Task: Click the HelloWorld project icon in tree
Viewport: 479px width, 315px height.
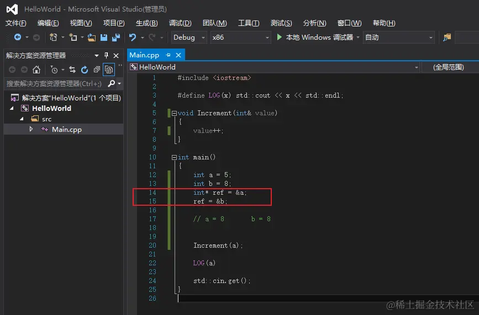Action: [25, 108]
